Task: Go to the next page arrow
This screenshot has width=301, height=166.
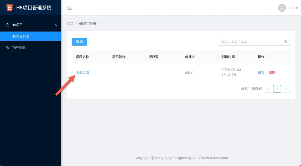Action: tap(287, 89)
